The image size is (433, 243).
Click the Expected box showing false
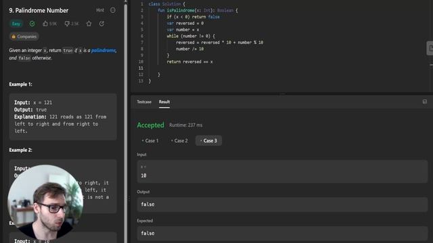coord(282,234)
